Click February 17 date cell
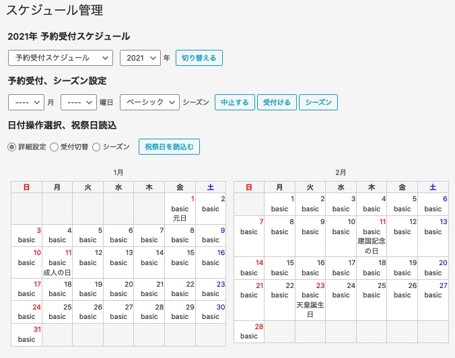Image resolution: width=455 pixels, height=358 pixels. pos(341,268)
